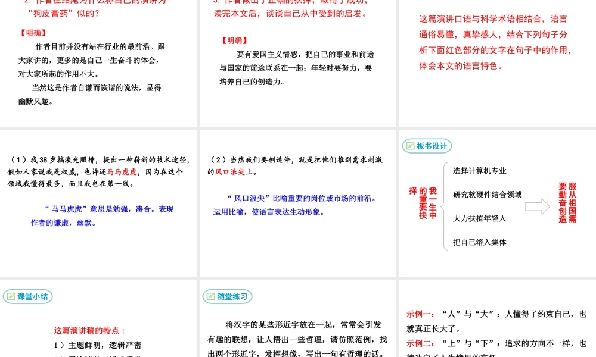Click the line 领域我懂得最多,而且我也在第一线

tap(71, 184)
